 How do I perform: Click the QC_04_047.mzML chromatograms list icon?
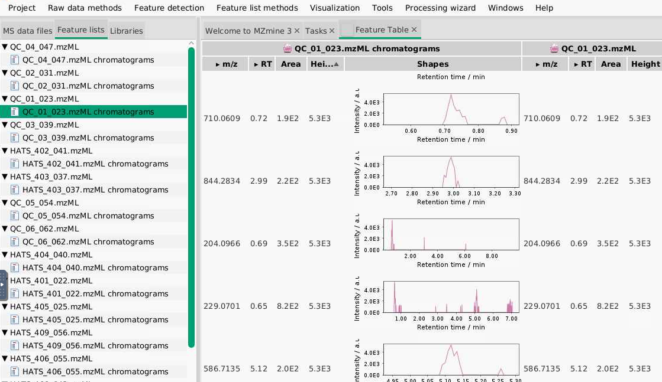(x=15, y=60)
